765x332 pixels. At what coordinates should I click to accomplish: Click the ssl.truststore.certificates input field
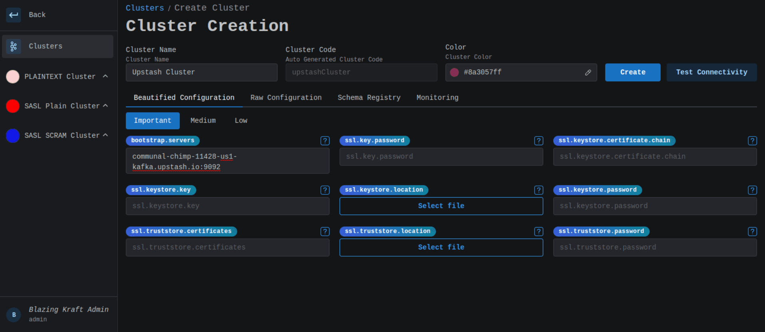click(228, 247)
